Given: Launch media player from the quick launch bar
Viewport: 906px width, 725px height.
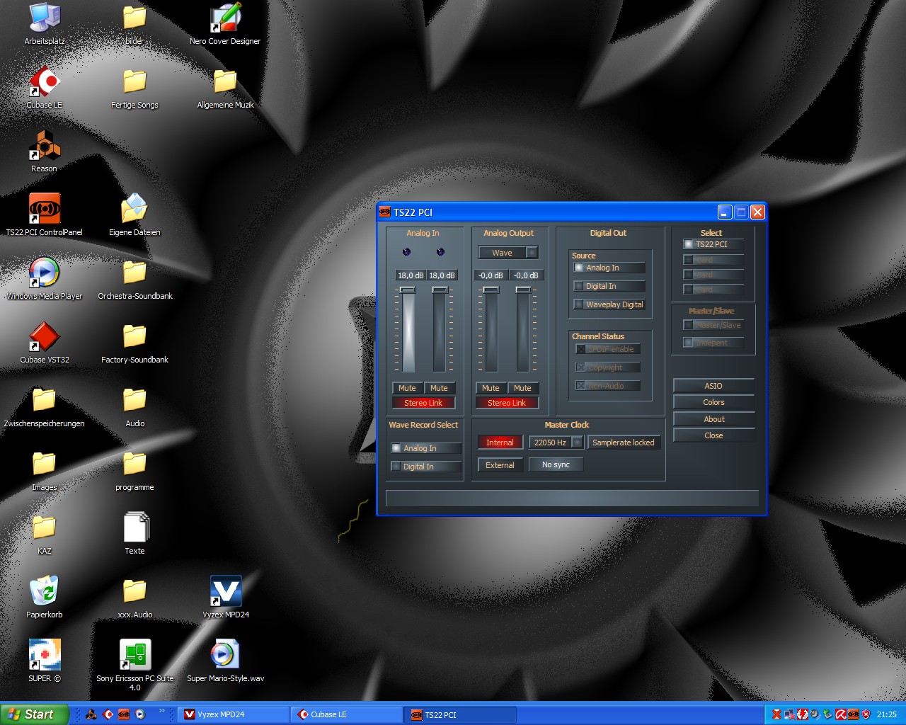Looking at the screenshot, I should 140,714.
